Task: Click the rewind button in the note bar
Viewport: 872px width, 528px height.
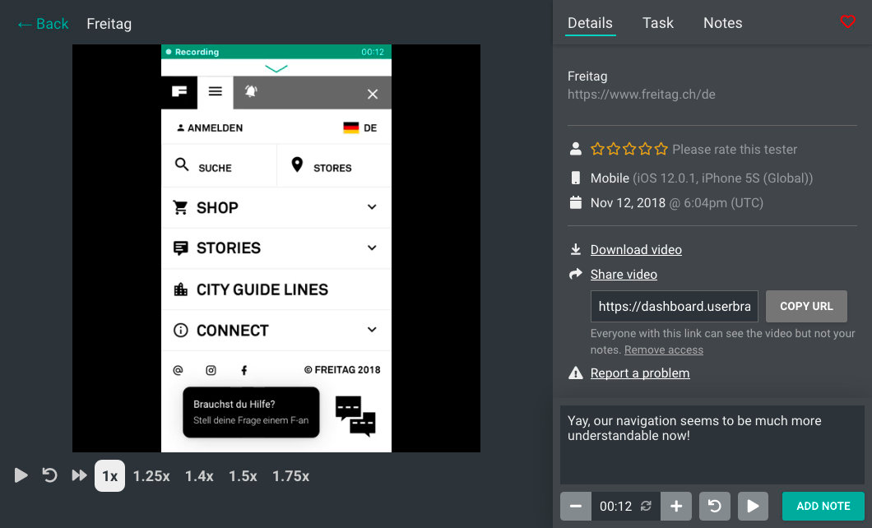Action: point(715,507)
